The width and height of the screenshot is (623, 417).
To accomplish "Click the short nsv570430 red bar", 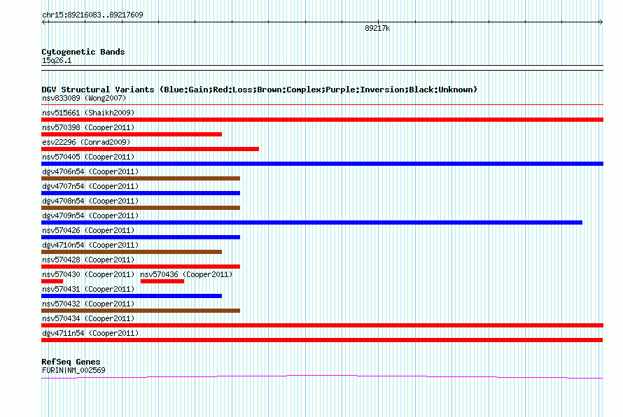I will click(52, 281).
